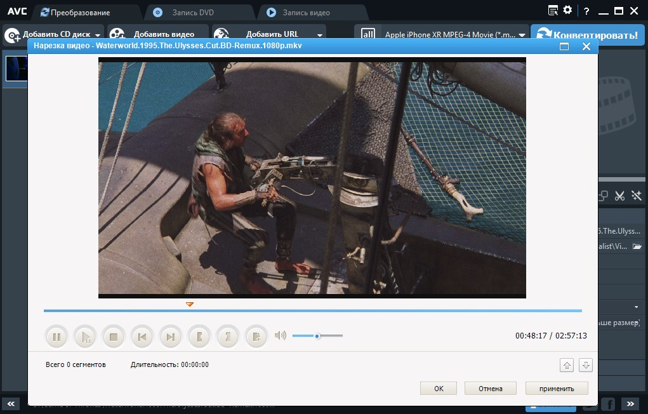648x414 pixels.
Task: Start conversion with Конвертировать! button
Action: click(588, 35)
